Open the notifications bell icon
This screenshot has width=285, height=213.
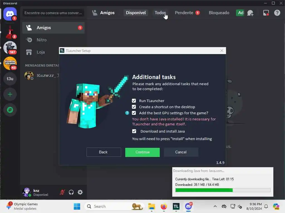(266, 206)
